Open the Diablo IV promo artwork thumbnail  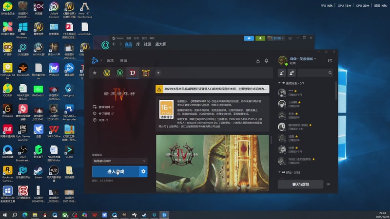[213, 164]
